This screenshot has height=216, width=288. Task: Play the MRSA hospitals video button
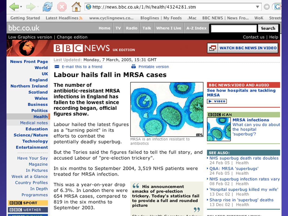tap(217, 101)
